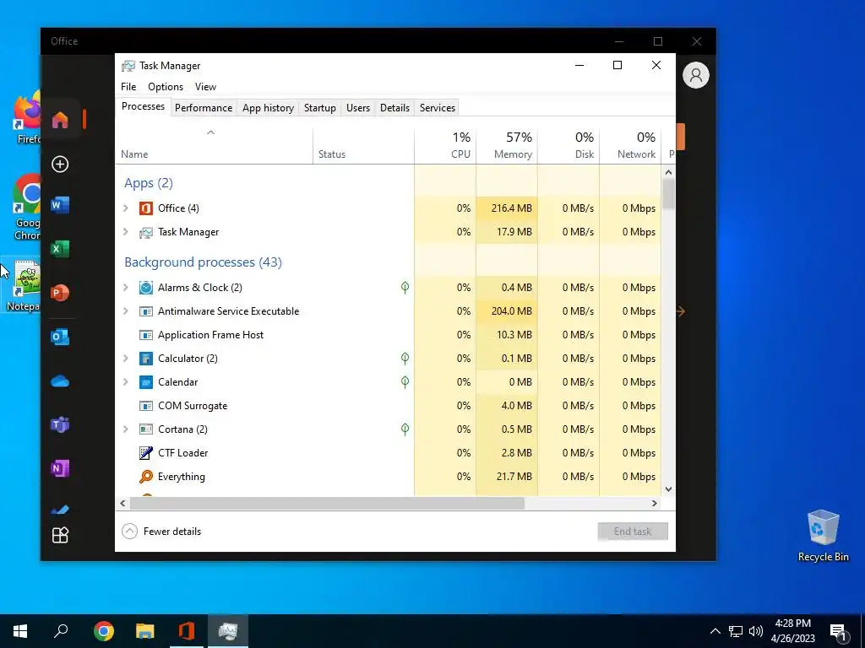The width and height of the screenshot is (865, 648).
Task: Expand the Calculator (2) process group
Action: point(126,359)
